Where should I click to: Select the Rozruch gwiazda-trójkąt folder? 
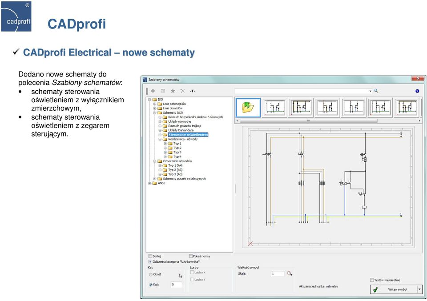point(184,126)
